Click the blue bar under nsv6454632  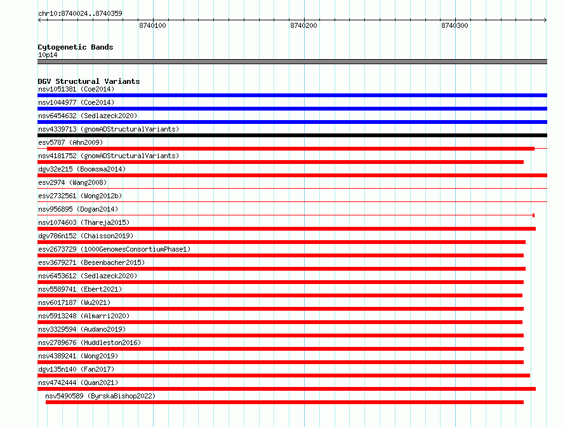click(x=292, y=122)
